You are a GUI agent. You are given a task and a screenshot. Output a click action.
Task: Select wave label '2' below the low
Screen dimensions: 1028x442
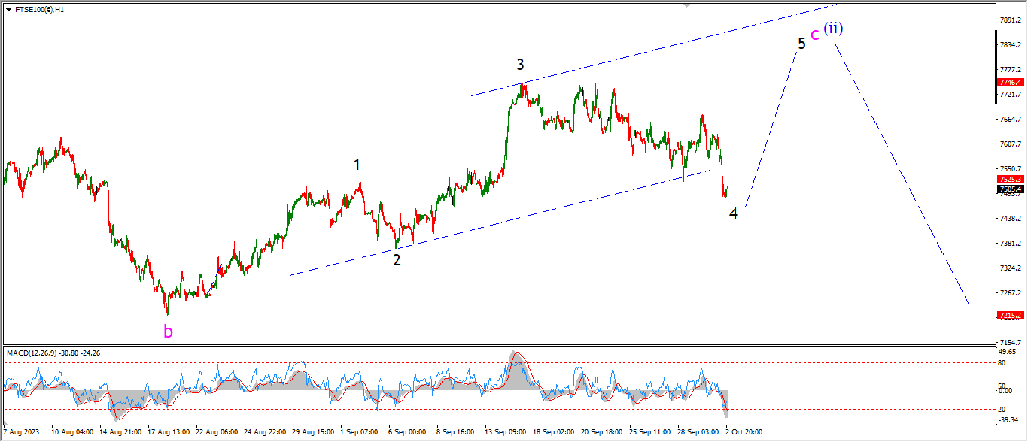pyautogui.click(x=397, y=260)
